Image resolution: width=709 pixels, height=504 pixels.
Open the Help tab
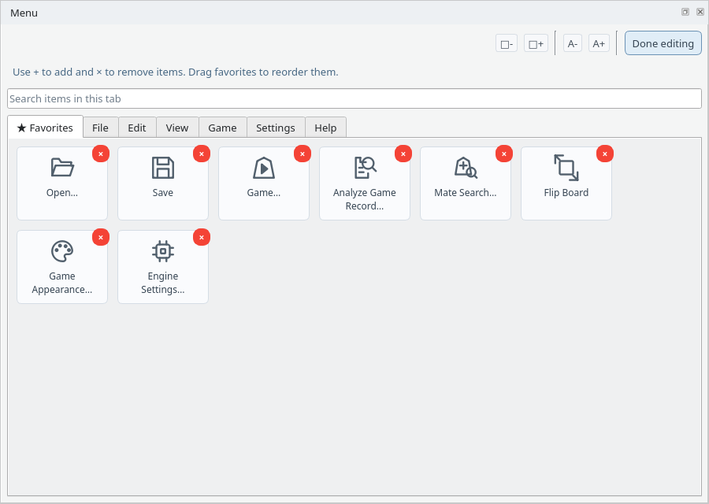(x=325, y=128)
